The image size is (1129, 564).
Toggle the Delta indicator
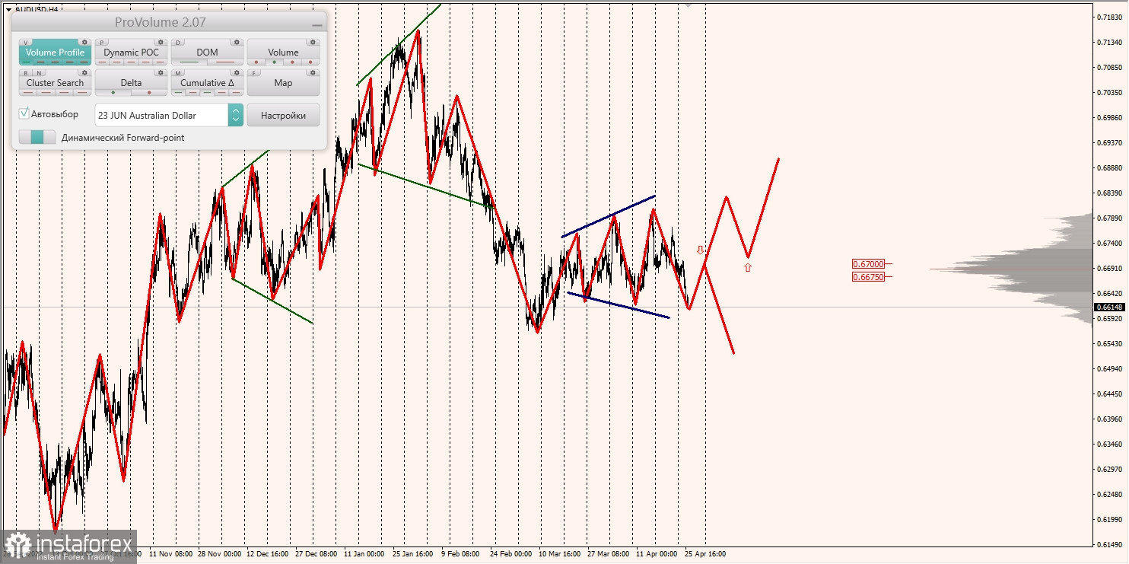point(131,82)
